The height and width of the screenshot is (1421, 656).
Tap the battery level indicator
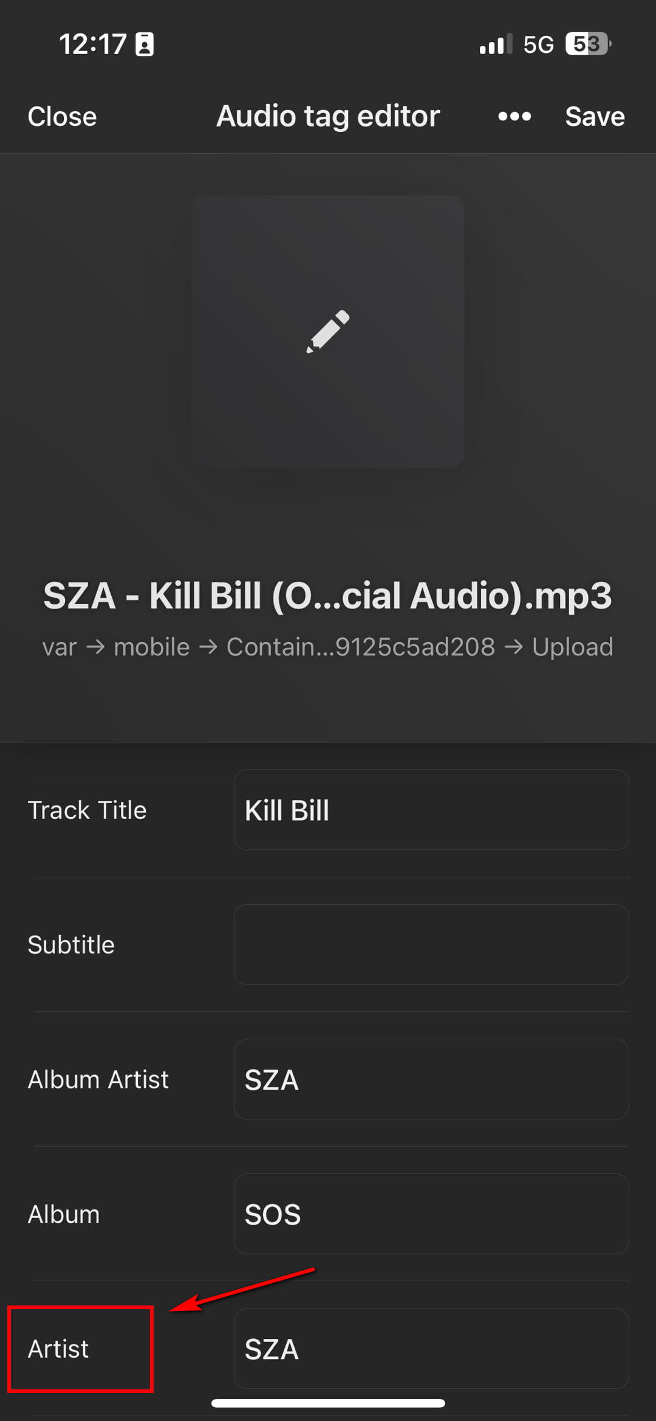tap(585, 43)
